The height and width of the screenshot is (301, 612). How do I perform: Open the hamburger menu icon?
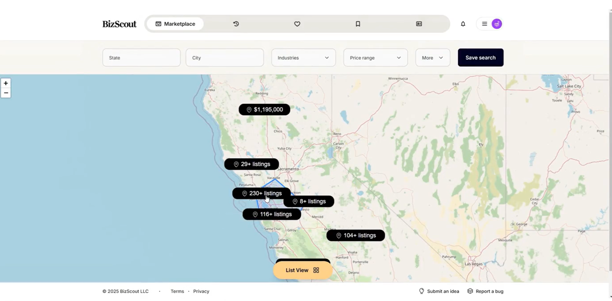[484, 24]
